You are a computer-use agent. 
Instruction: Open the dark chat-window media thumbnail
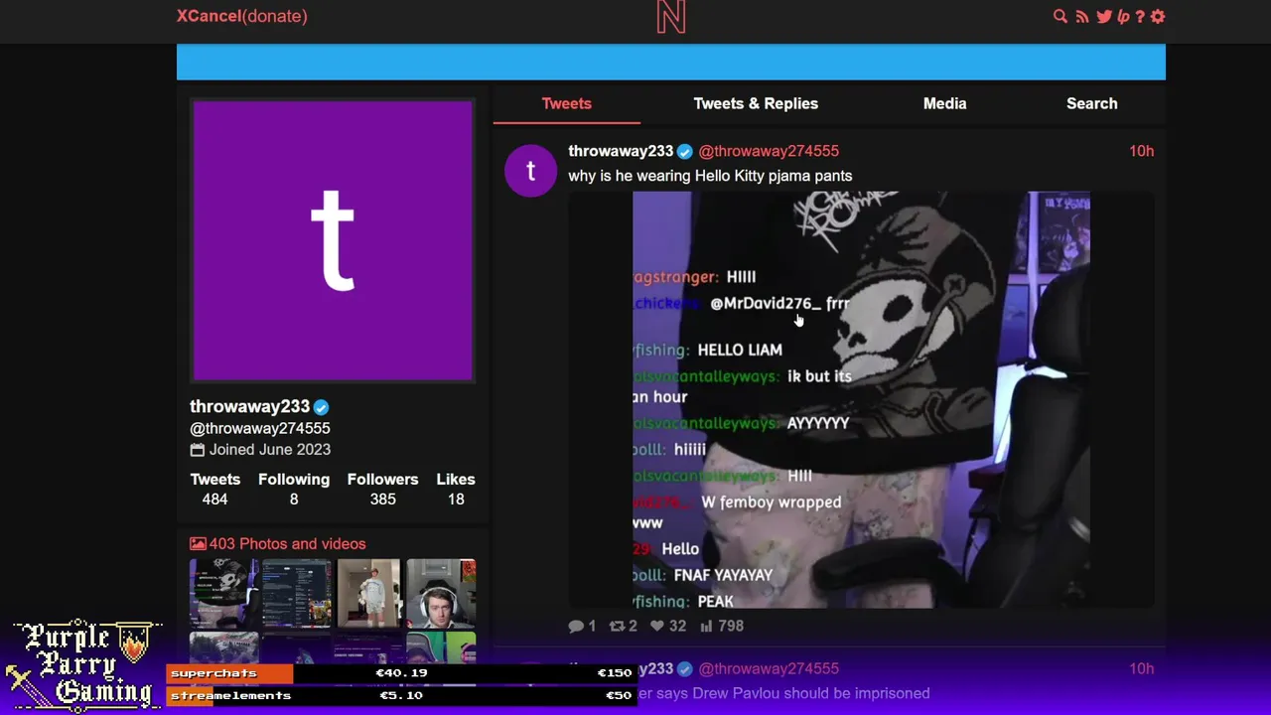tap(296, 593)
